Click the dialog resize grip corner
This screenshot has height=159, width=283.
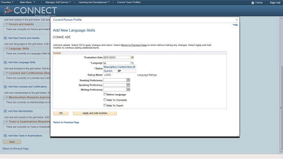238,135
